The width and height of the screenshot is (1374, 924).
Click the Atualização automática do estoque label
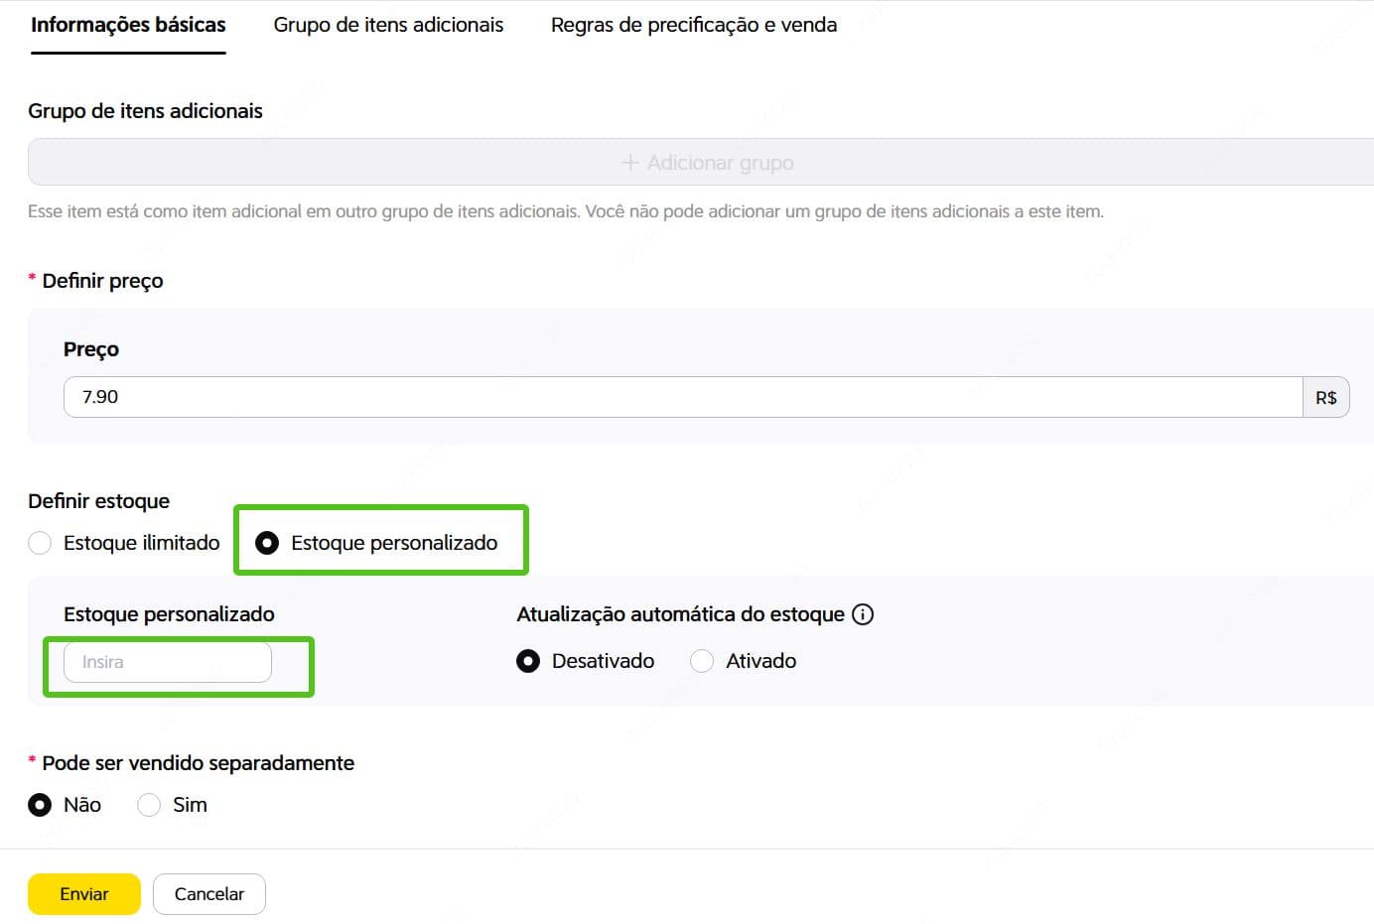pyautogui.click(x=680, y=614)
